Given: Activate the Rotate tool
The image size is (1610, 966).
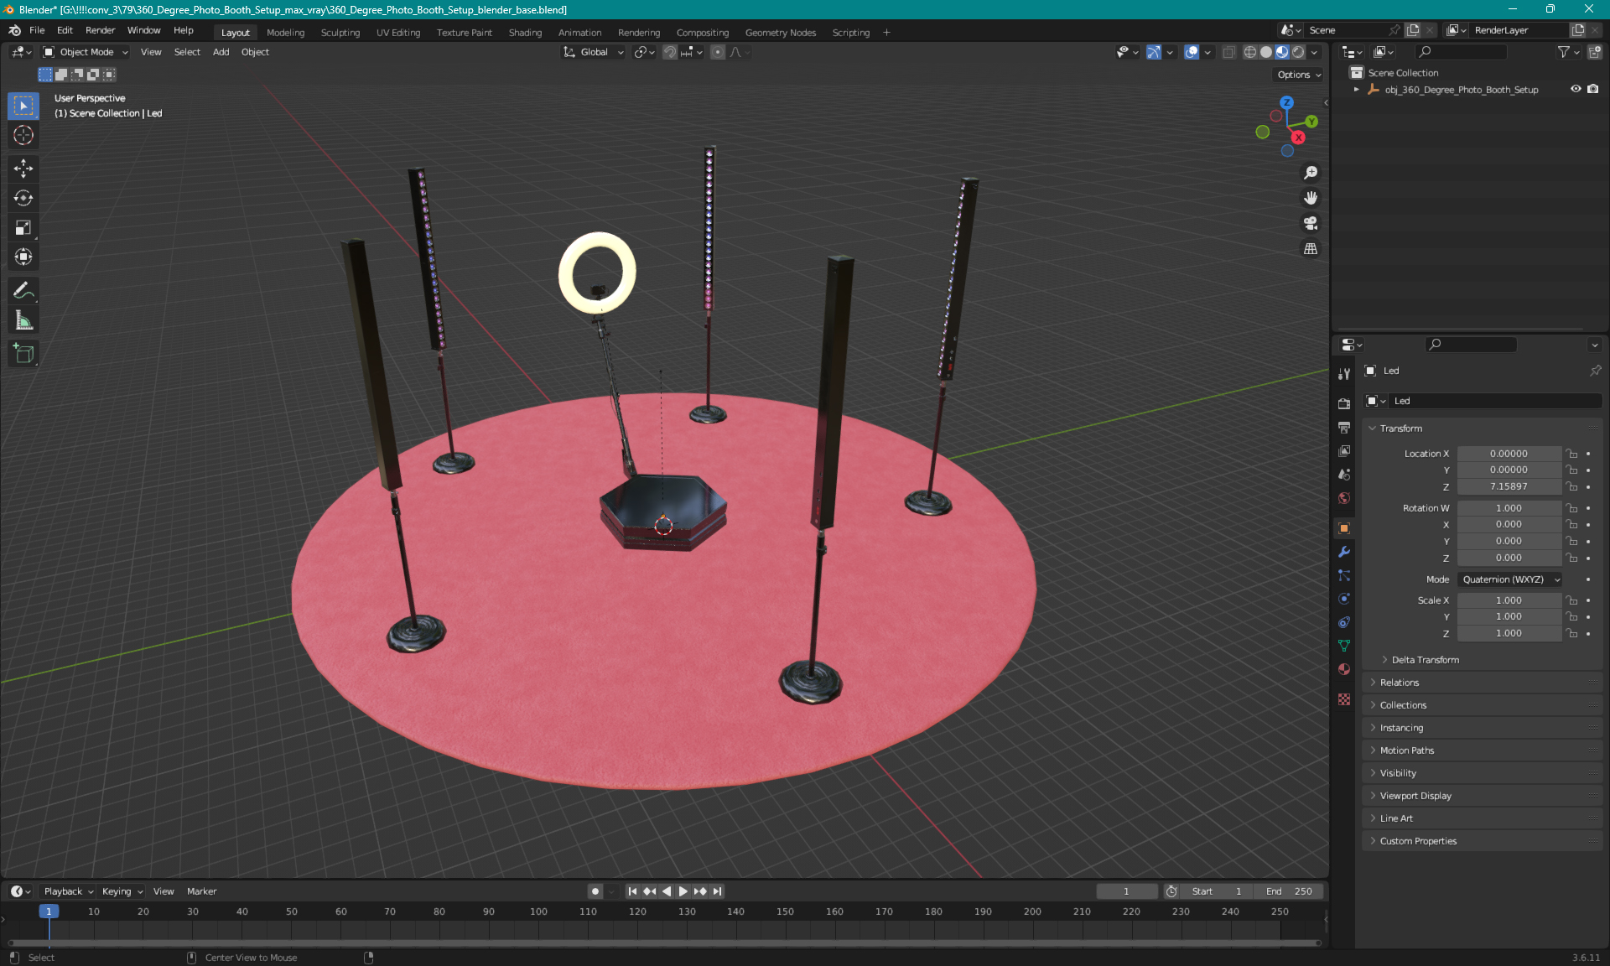Looking at the screenshot, I should pos(23,198).
